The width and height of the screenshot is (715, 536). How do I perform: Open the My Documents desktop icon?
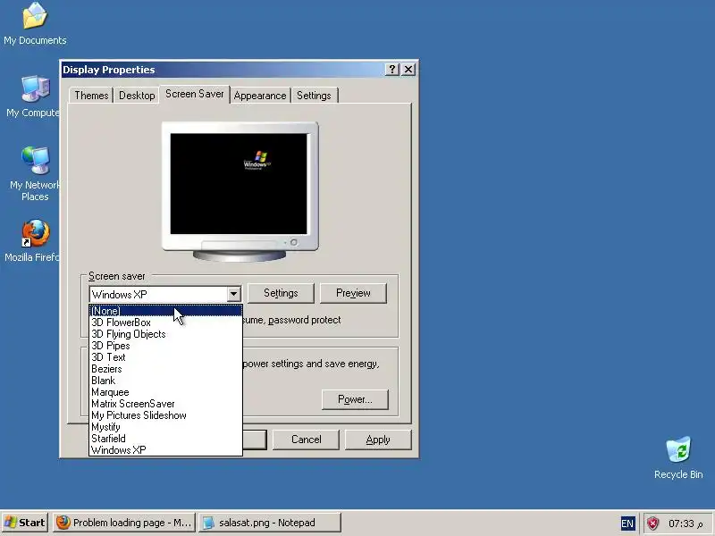click(x=35, y=24)
